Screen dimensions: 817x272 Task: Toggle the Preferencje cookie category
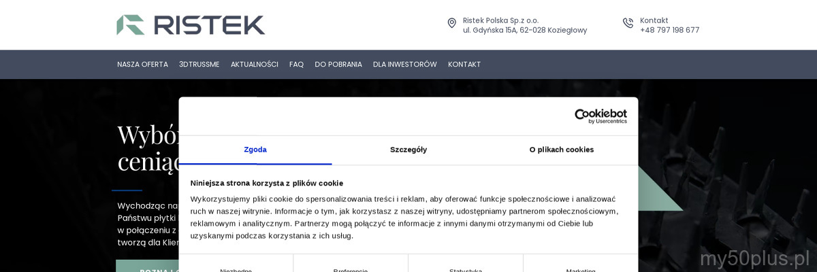pyautogui.click(x=351, y=269)
